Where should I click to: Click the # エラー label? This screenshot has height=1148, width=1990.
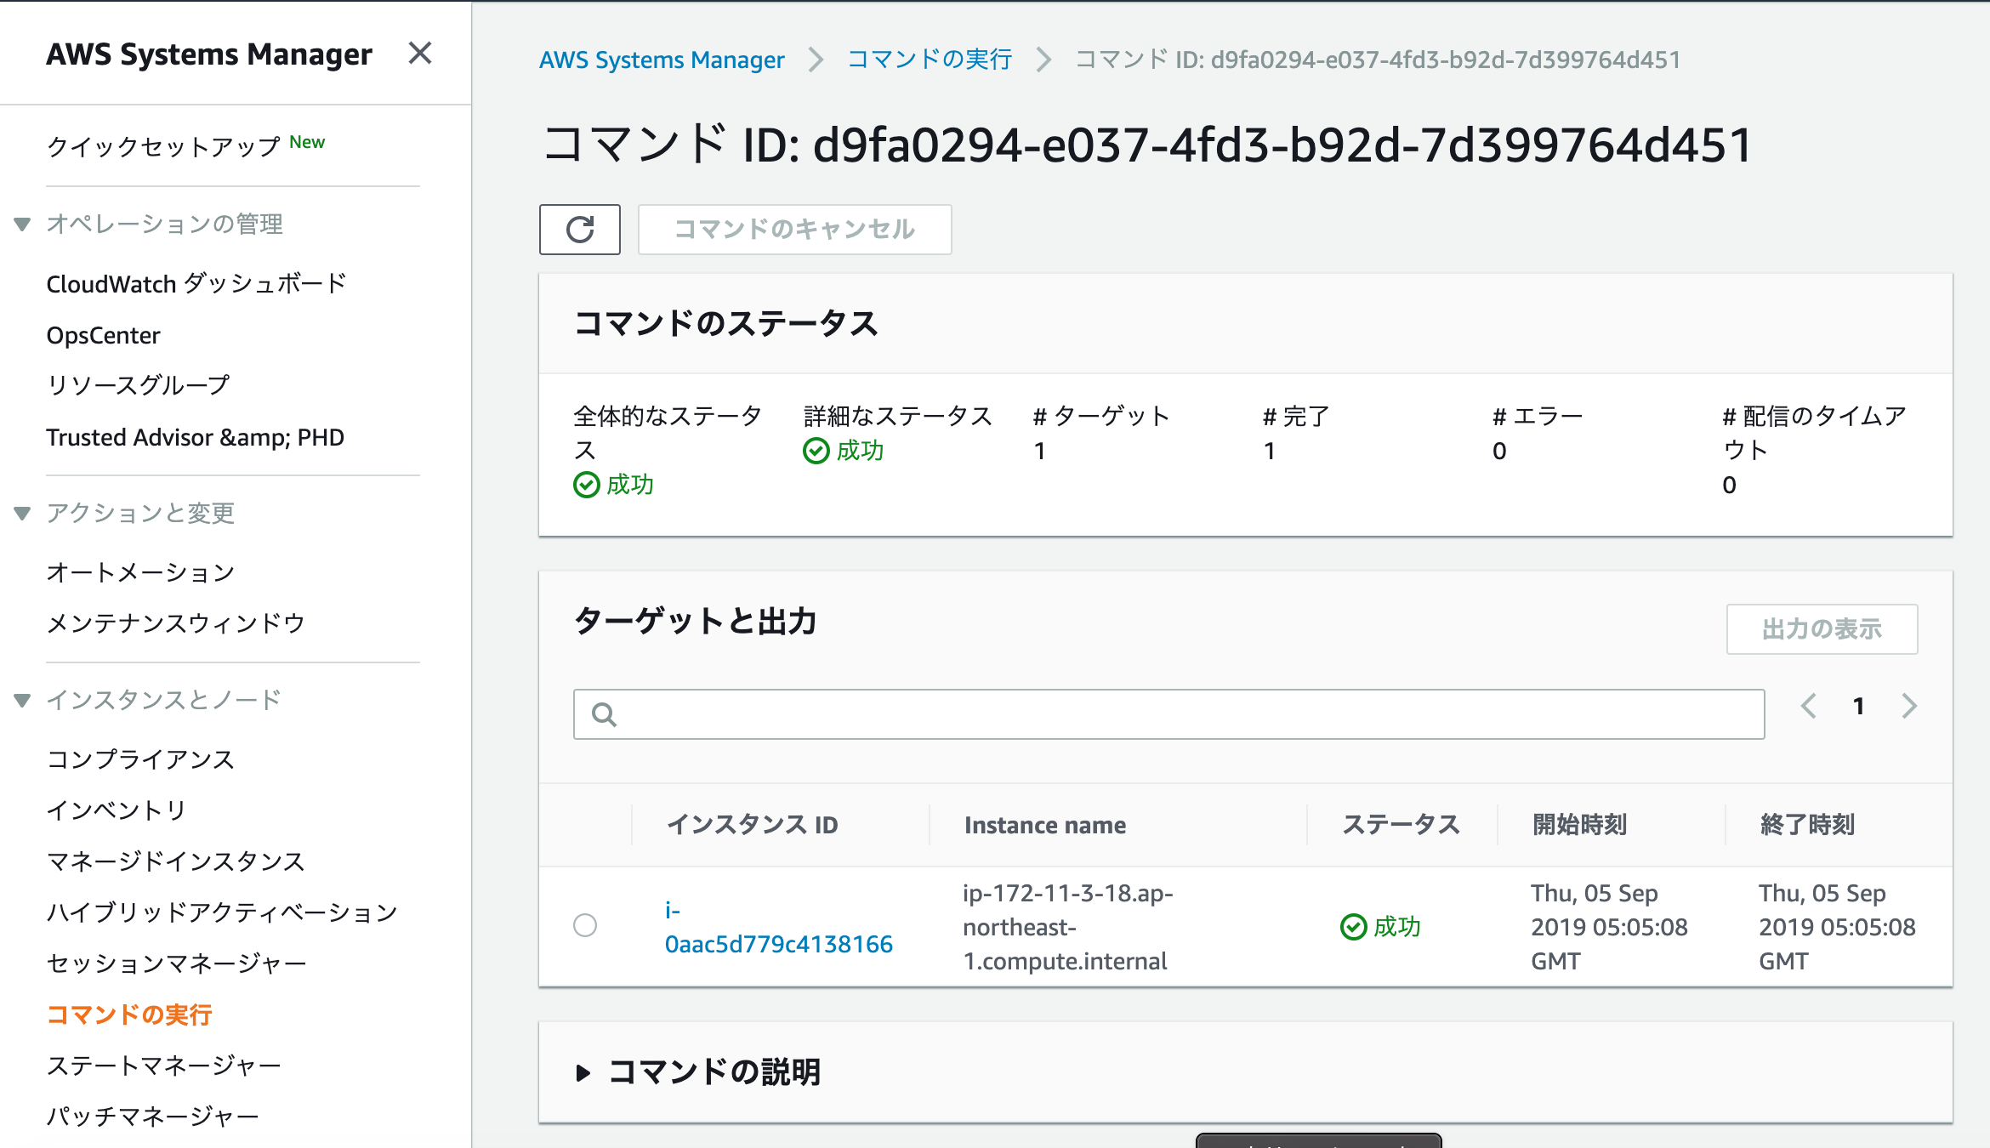[x=1538, y=417]
